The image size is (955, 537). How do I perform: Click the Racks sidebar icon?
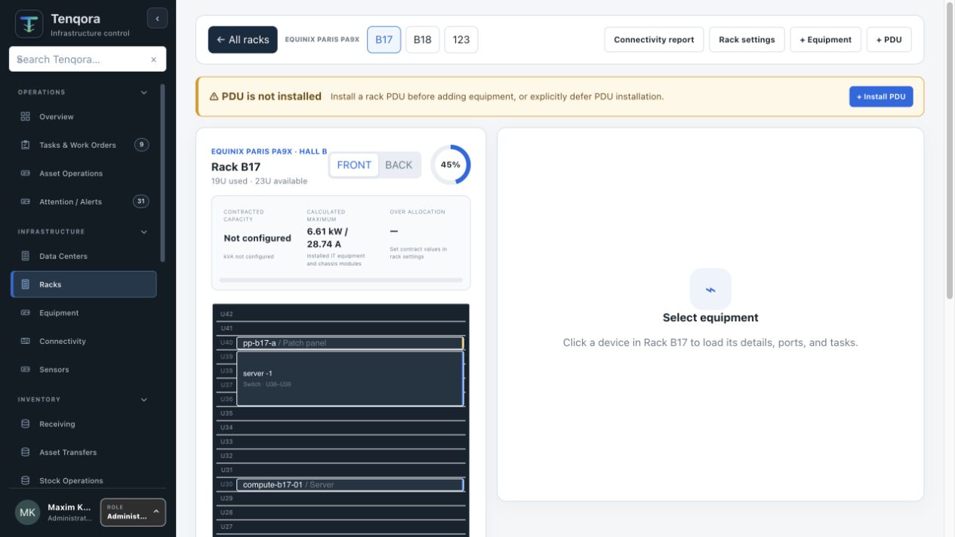25,284
